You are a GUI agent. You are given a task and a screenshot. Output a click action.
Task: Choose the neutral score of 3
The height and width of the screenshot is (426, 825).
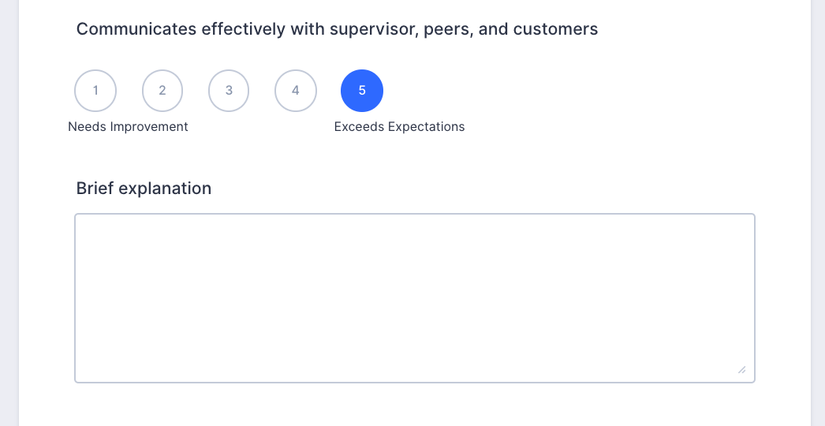(229, 91)
